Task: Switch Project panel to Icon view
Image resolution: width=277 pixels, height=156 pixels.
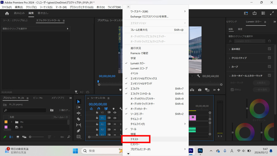Action: click(x=18, y=137)
